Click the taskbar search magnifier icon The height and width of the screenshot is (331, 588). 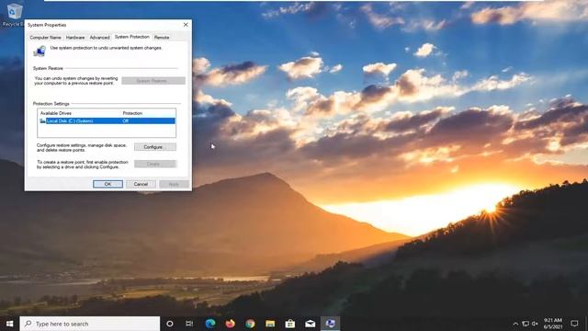pyautogui.click(x=28, y=324)
